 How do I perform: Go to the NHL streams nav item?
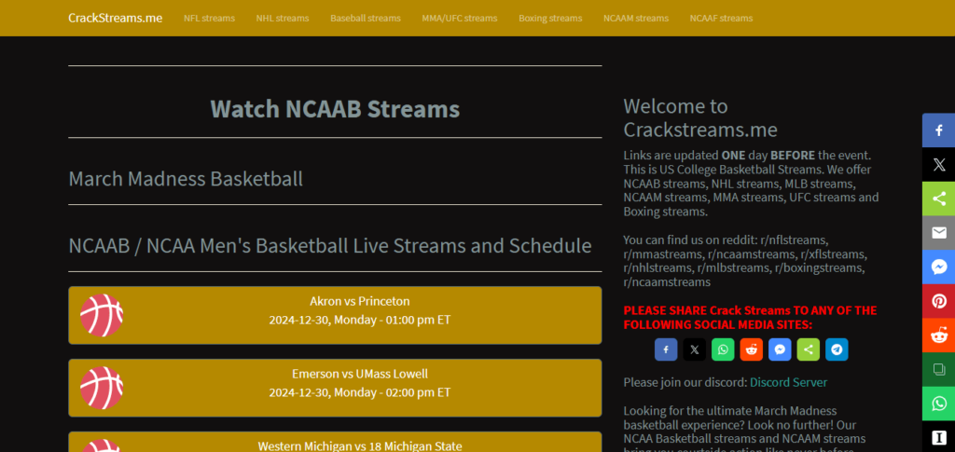[x=283, y=19]
